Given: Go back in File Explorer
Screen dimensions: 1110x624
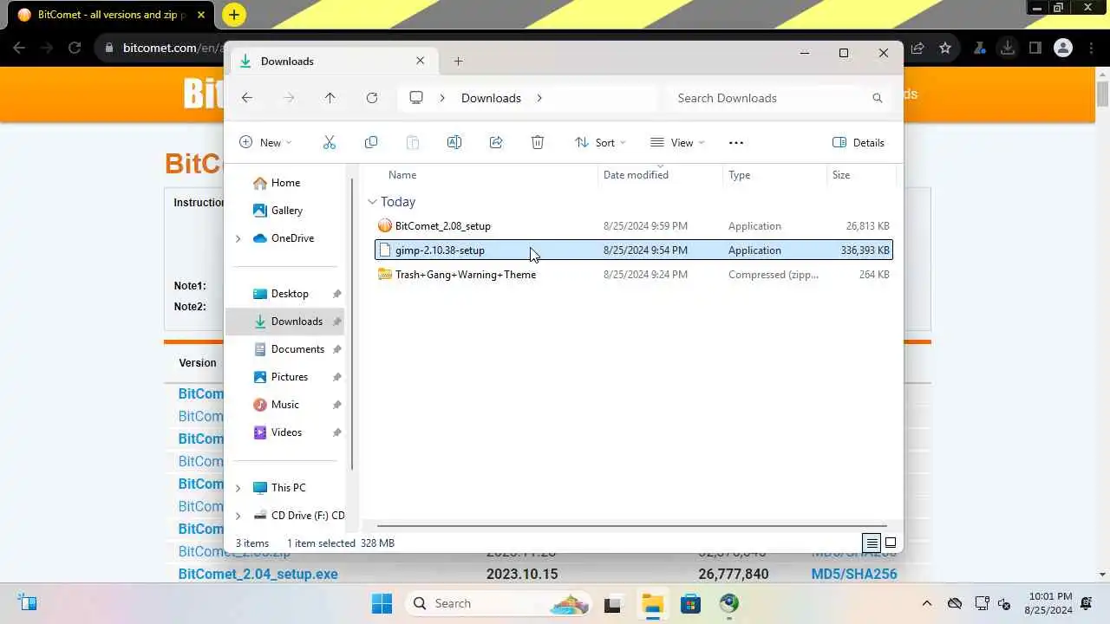Looking at the screenshot, I should [247, 98].
